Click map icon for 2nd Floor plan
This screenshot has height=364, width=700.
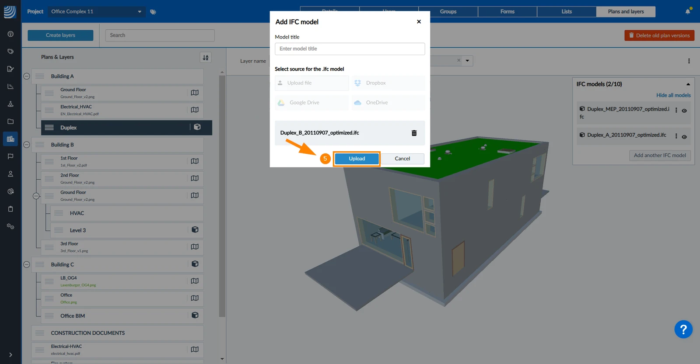(x=195, y=178)
